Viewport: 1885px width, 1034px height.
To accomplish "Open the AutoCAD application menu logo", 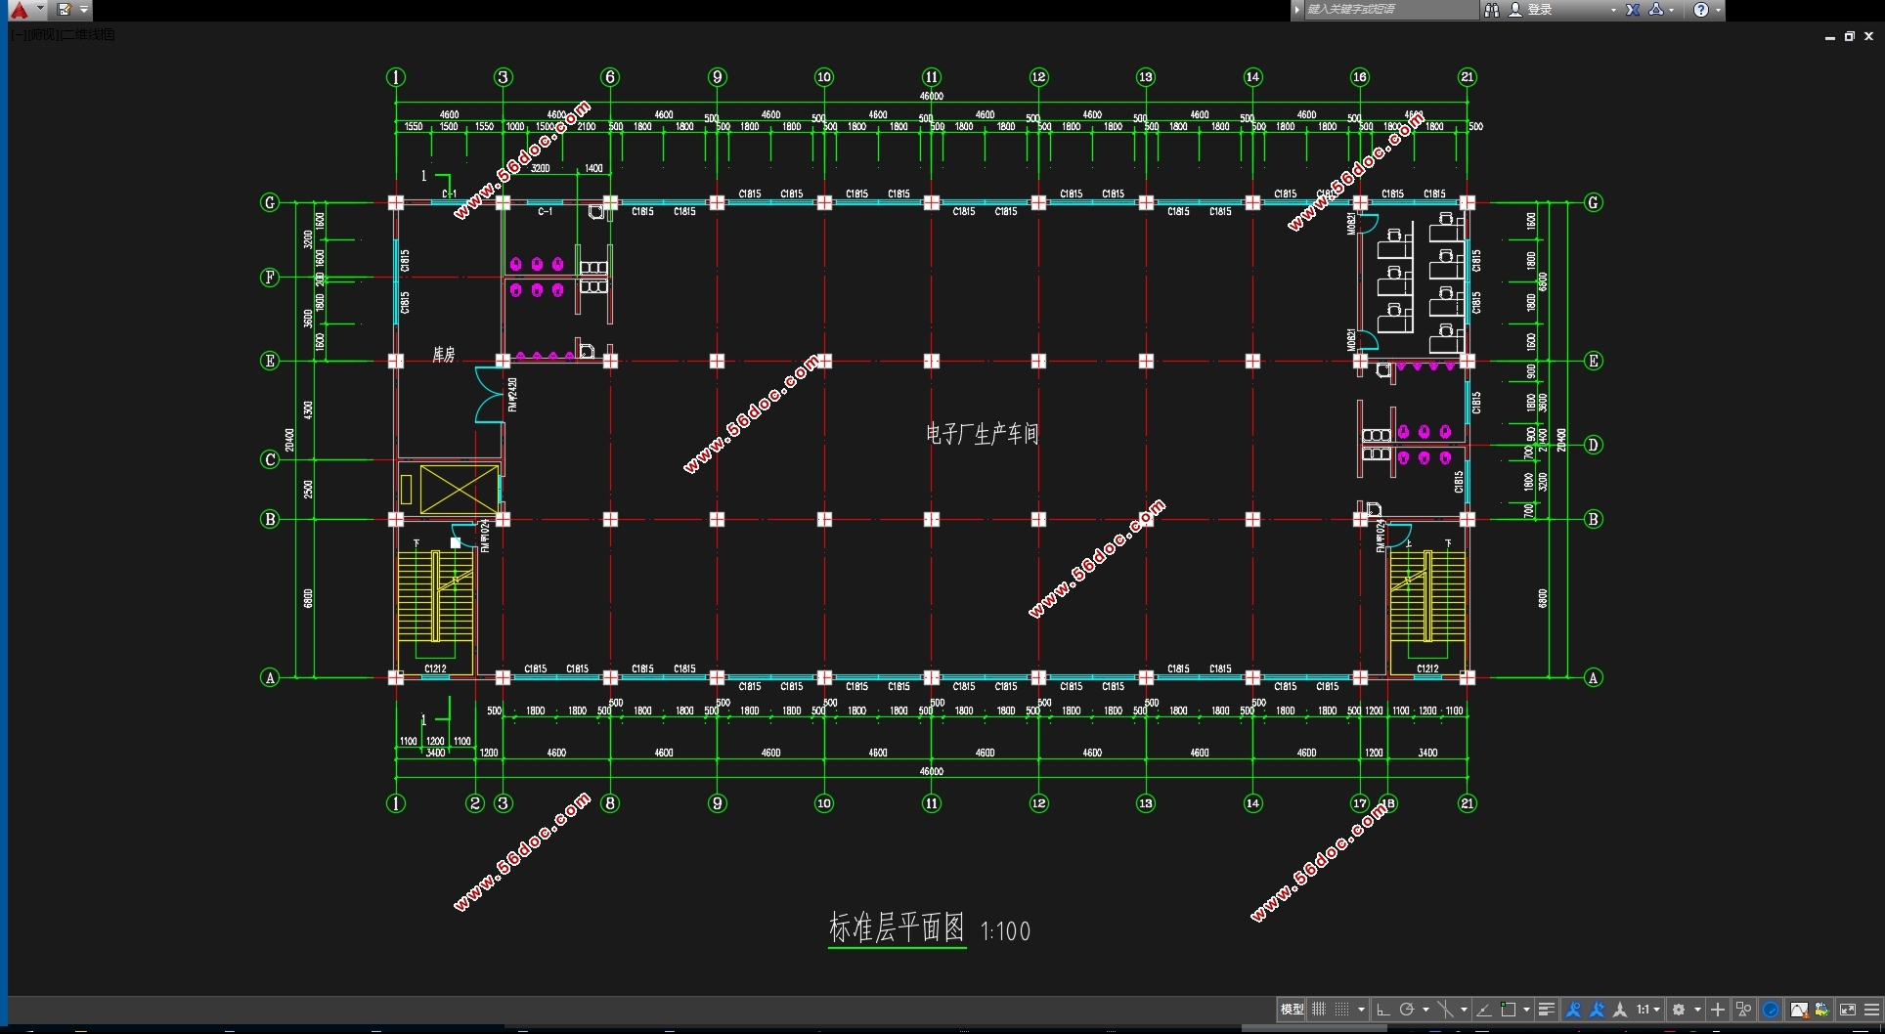I will (19, 10).
